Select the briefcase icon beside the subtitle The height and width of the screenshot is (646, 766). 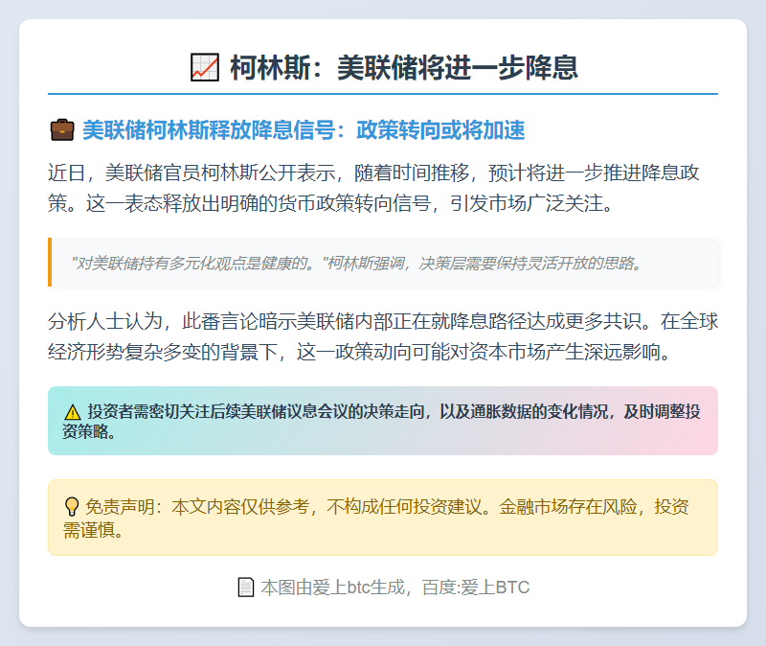tap(60, 127)
